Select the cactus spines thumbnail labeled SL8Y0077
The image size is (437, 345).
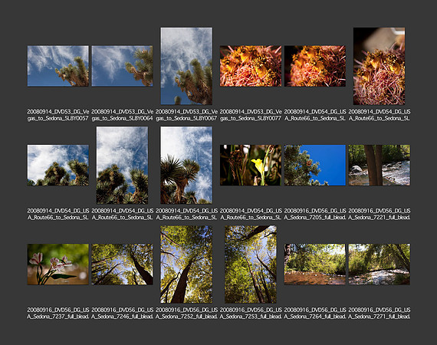(251, 66)
